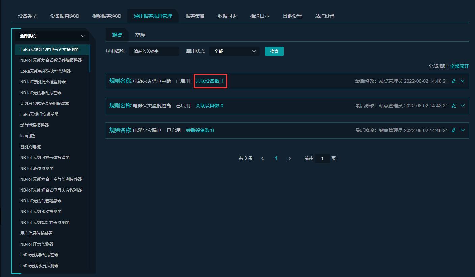Select NB-IoT无线组合式电气火灾探测器 in list
475x277 pixels.
(52, 190)
